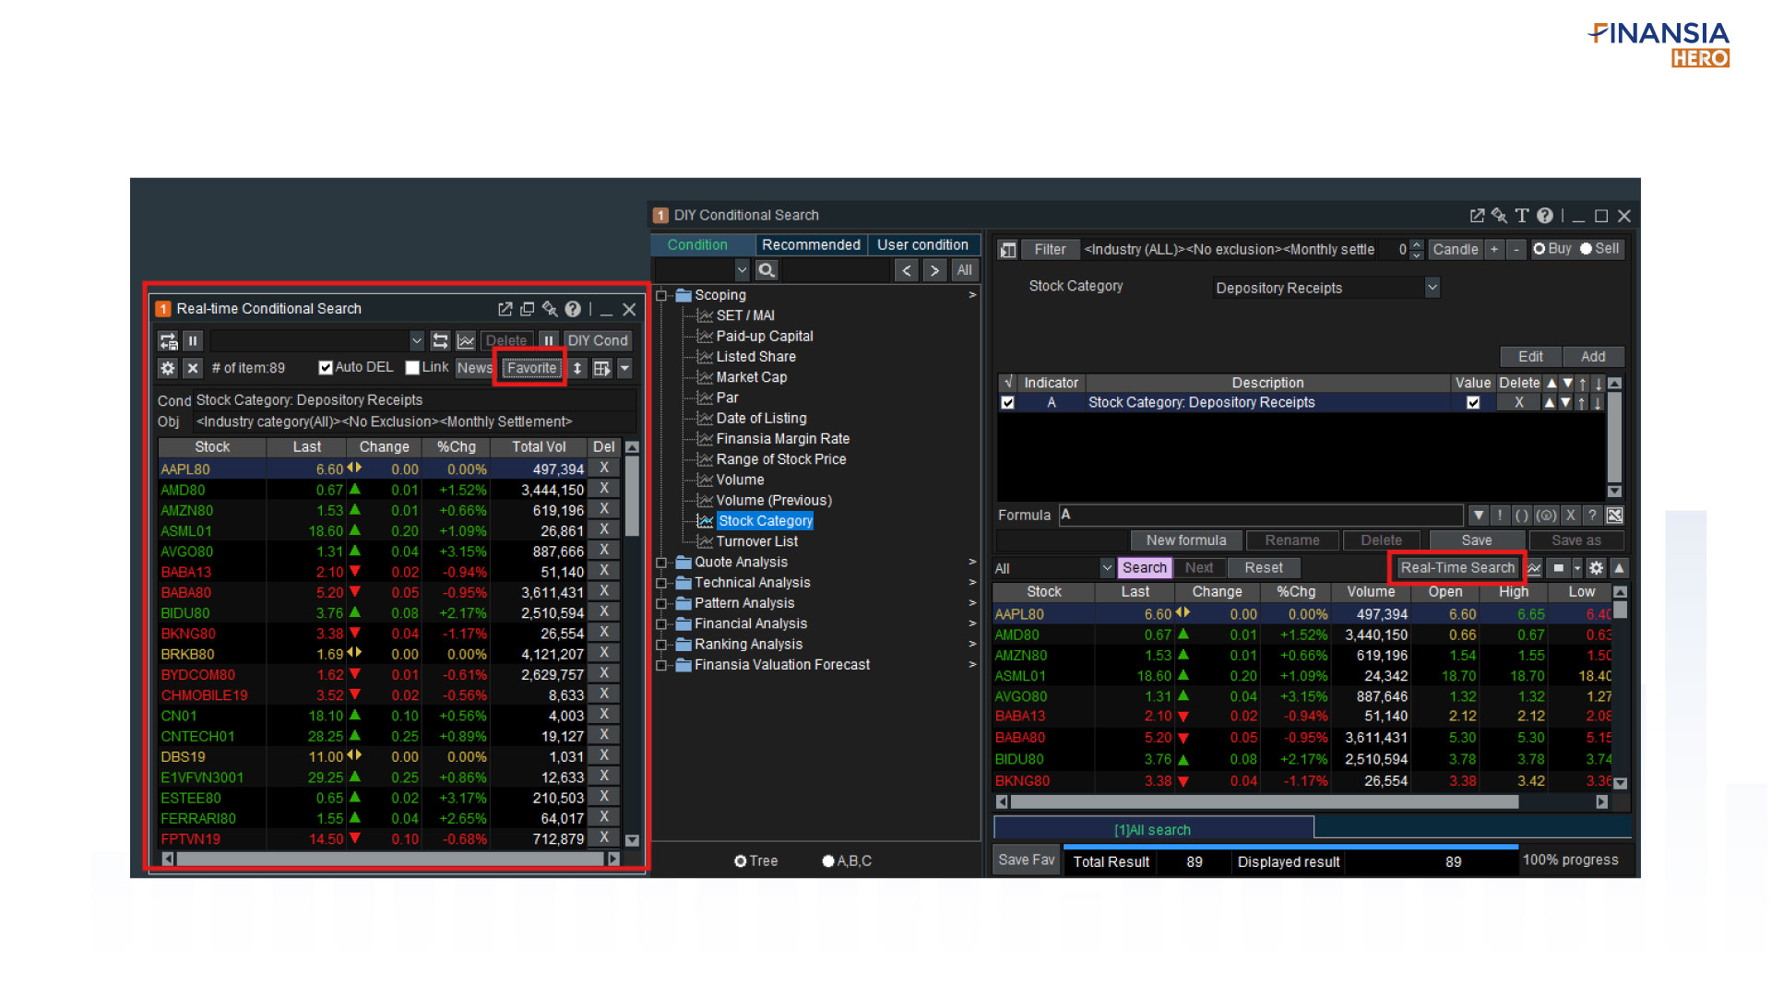
Task: Switch to the Recommended tab
Action: (x=811, y=245)
